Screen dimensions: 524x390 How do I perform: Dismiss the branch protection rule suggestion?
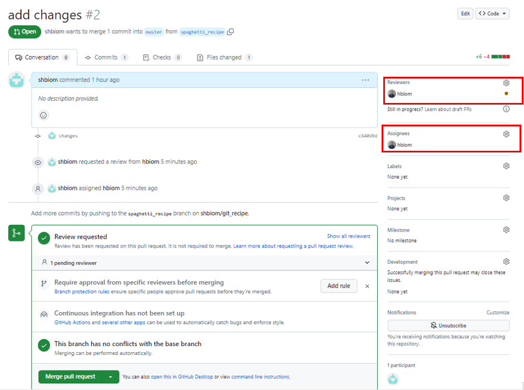tap(367, 286)
